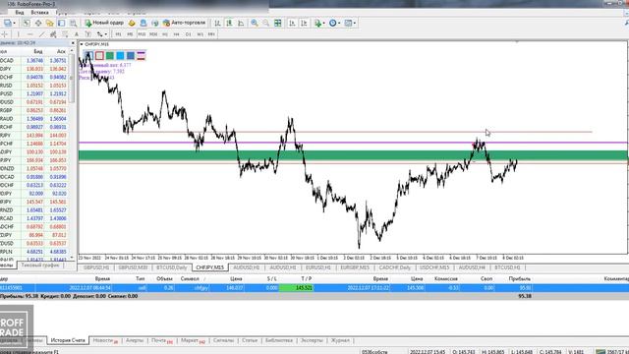Viewport: 629px width, 354px height.
Task: Switch to the CADCHF,Daily chart tab
Action: (x=395, y=267)
